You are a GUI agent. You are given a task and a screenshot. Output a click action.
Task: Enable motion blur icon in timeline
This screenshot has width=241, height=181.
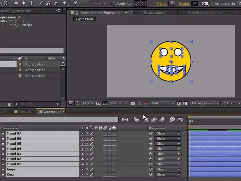[162, 119]
